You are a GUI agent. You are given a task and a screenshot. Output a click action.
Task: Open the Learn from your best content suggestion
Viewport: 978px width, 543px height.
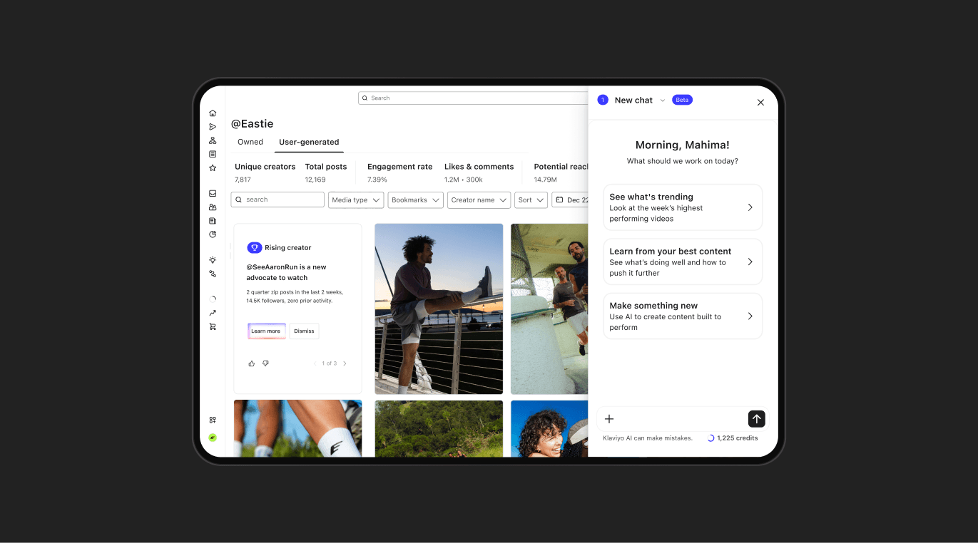point(683,262)
